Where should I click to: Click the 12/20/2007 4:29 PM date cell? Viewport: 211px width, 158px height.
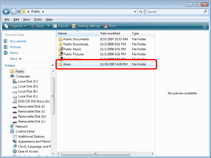[x=114, y=64]
